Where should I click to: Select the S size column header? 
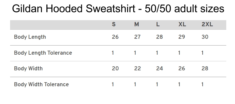(114, 24)
